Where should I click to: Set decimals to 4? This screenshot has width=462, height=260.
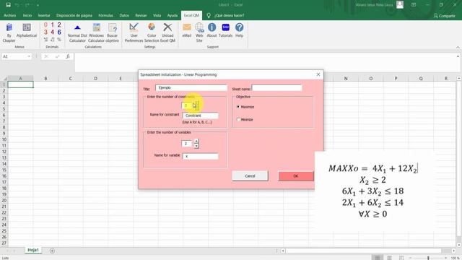point(53,32)
